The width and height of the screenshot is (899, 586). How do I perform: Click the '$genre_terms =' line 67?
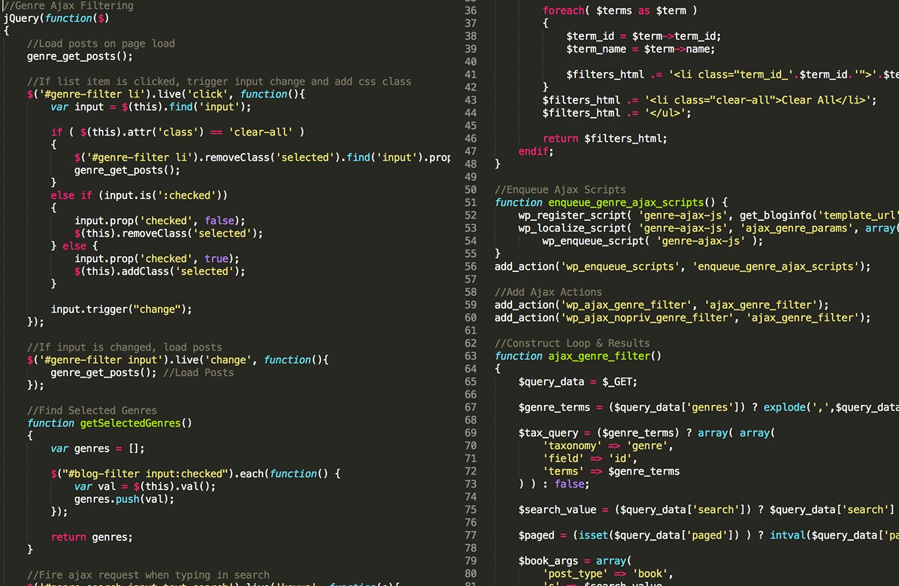click(709, 407)
